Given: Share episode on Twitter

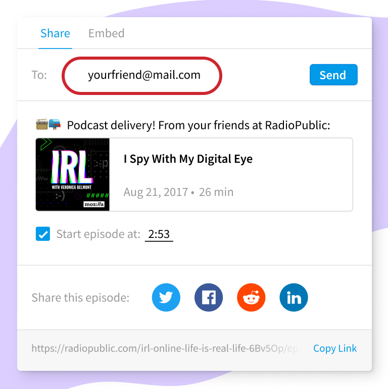Looking at the screenshot, I should (166, 297).
